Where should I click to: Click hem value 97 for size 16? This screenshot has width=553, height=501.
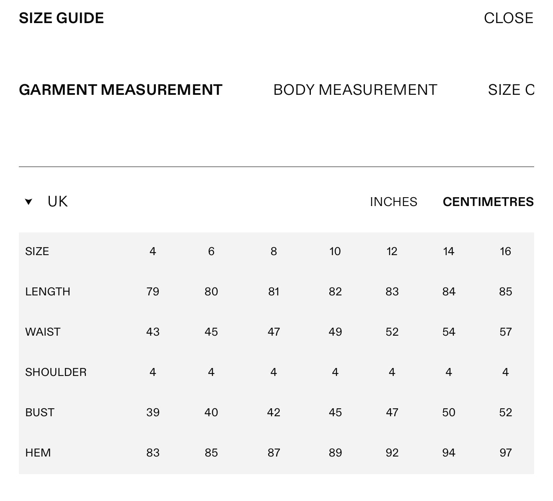505,453
